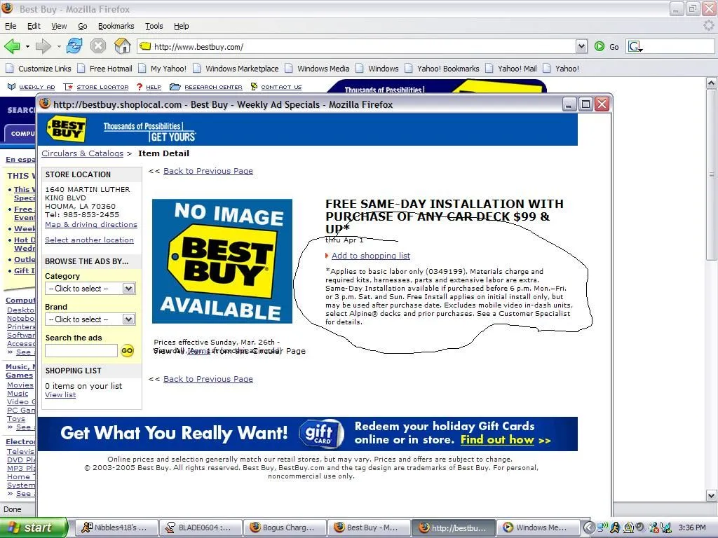The width and height of the screenshot is (718, 538).
Task: Open the Edit menu
Action: (x=34, y=26)
